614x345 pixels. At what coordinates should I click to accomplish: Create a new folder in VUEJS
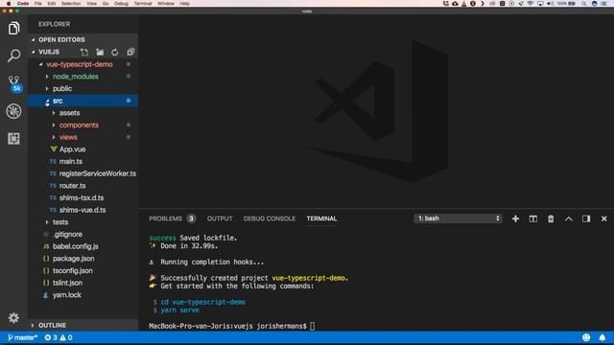100,52
